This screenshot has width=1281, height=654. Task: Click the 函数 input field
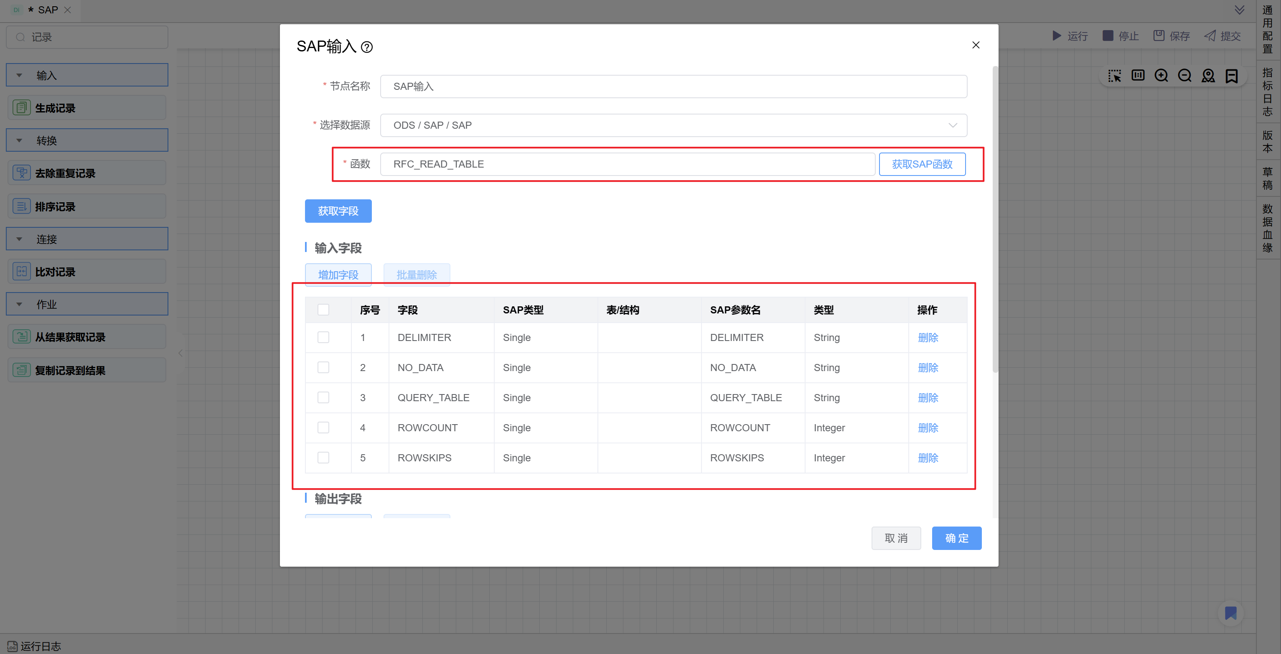pyautogui.click(x=627, y=164)
